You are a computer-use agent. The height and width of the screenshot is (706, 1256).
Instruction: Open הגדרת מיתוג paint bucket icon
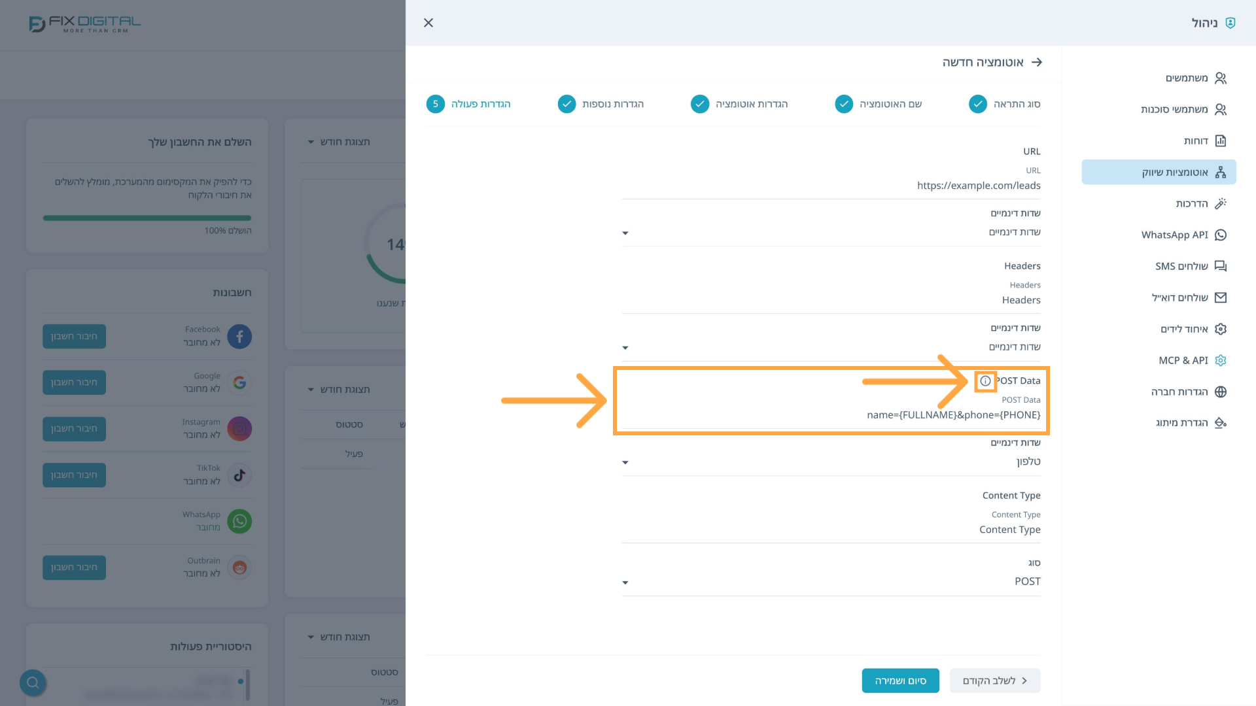click(x=1220, y=423)
